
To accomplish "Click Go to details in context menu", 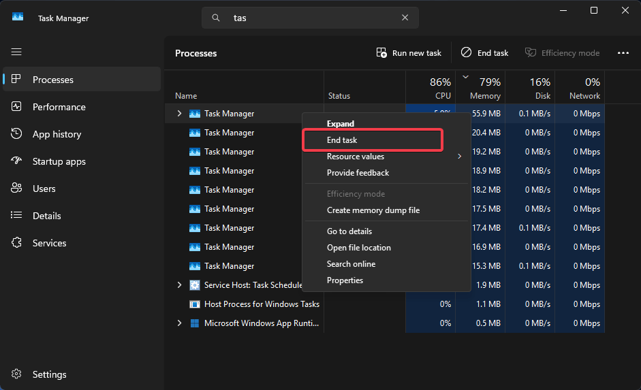I will click(349, 231).
